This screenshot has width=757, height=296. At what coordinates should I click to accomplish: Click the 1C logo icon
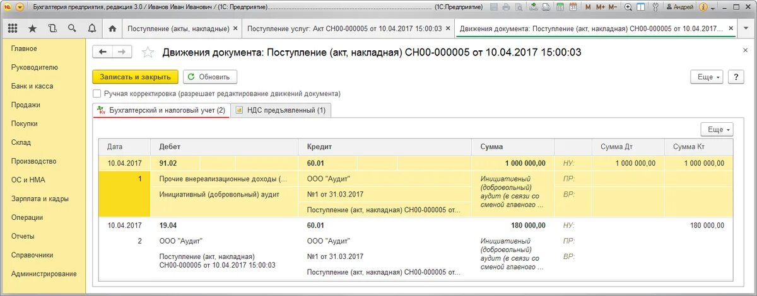pos(6,7)
